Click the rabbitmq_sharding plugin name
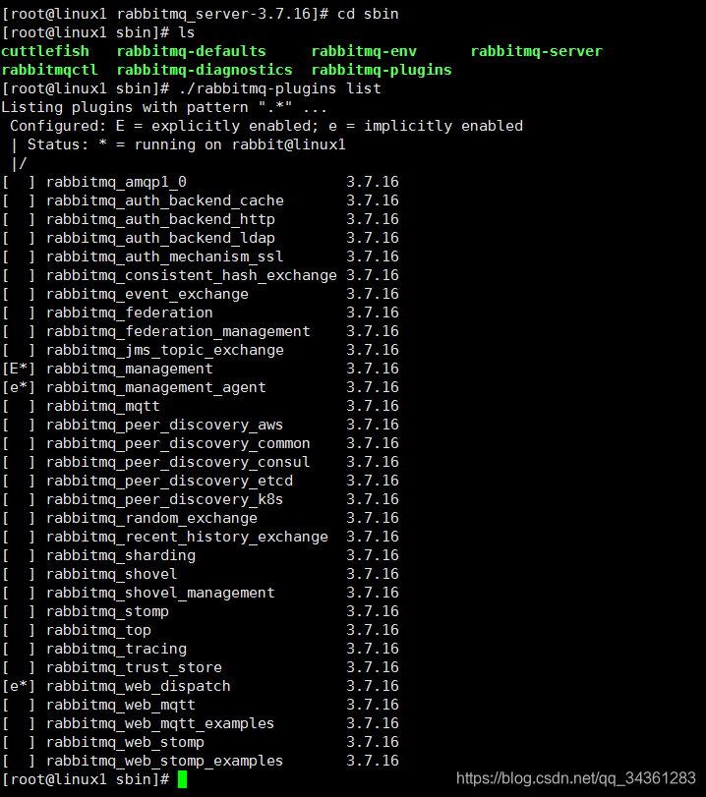 (121, 555)
